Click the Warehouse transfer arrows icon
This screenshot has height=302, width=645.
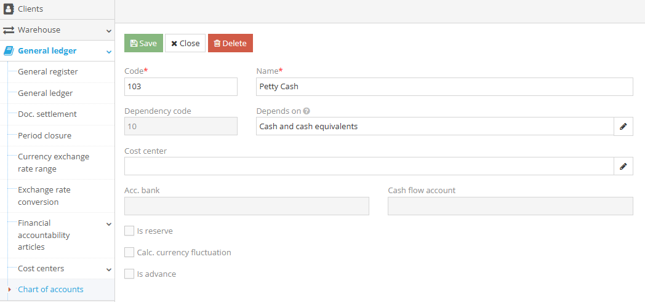tap(9, 30)
